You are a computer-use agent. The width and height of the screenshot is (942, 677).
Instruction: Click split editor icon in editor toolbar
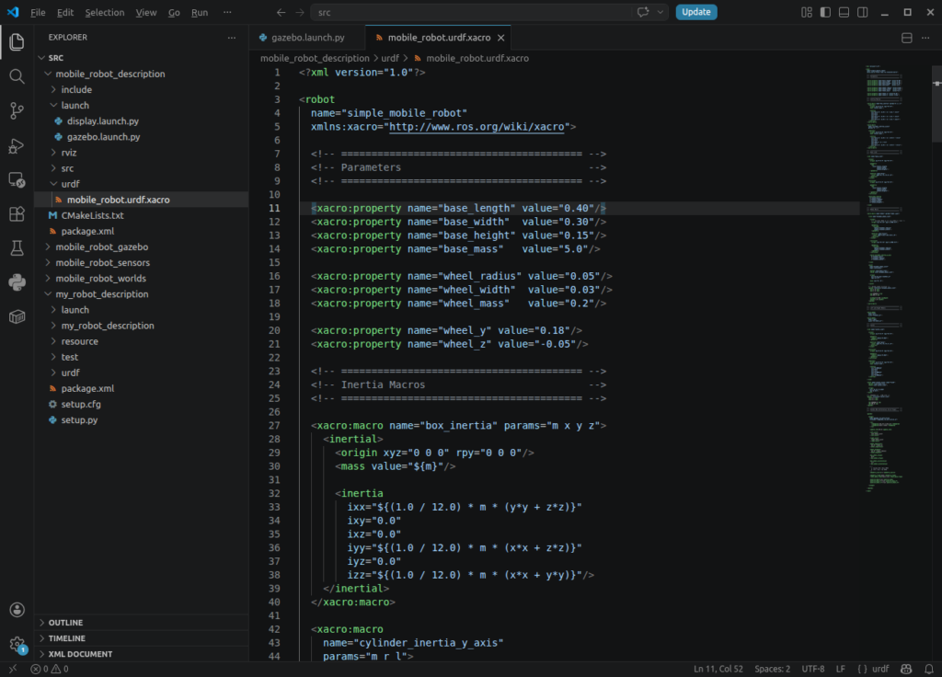point(906,38)
